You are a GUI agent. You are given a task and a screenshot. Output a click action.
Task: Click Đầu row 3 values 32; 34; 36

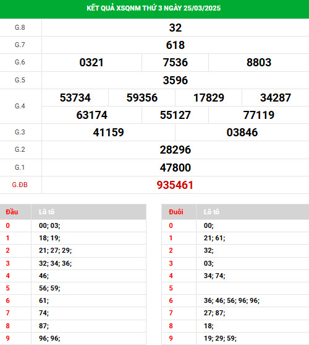[55, 263]
